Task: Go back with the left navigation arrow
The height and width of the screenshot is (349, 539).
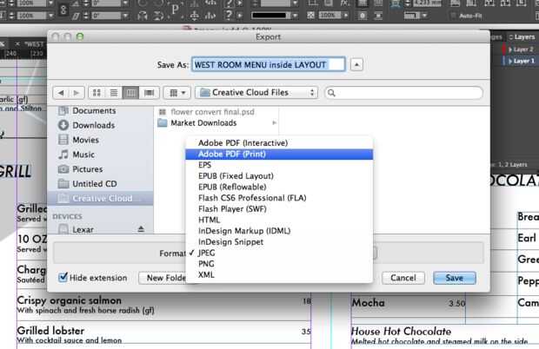Action: [61, 93]
